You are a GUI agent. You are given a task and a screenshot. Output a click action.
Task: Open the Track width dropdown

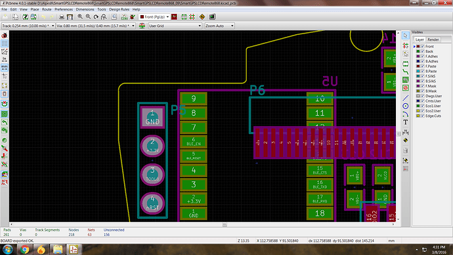click(x=28, y=26)
